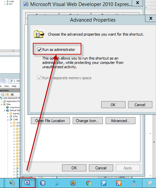Open the Help menu in IIS Manager
The width and height of the screenshot is (156, 188).
point(14,86)
